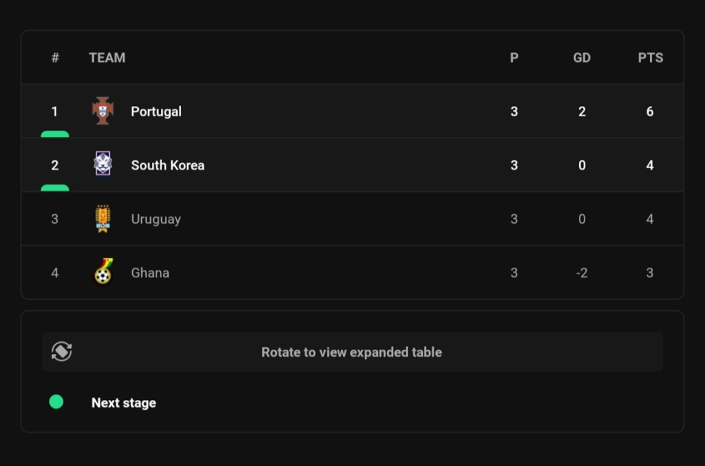
Task: Tap the rotate screen icon
Action: (x=61, y=352)
